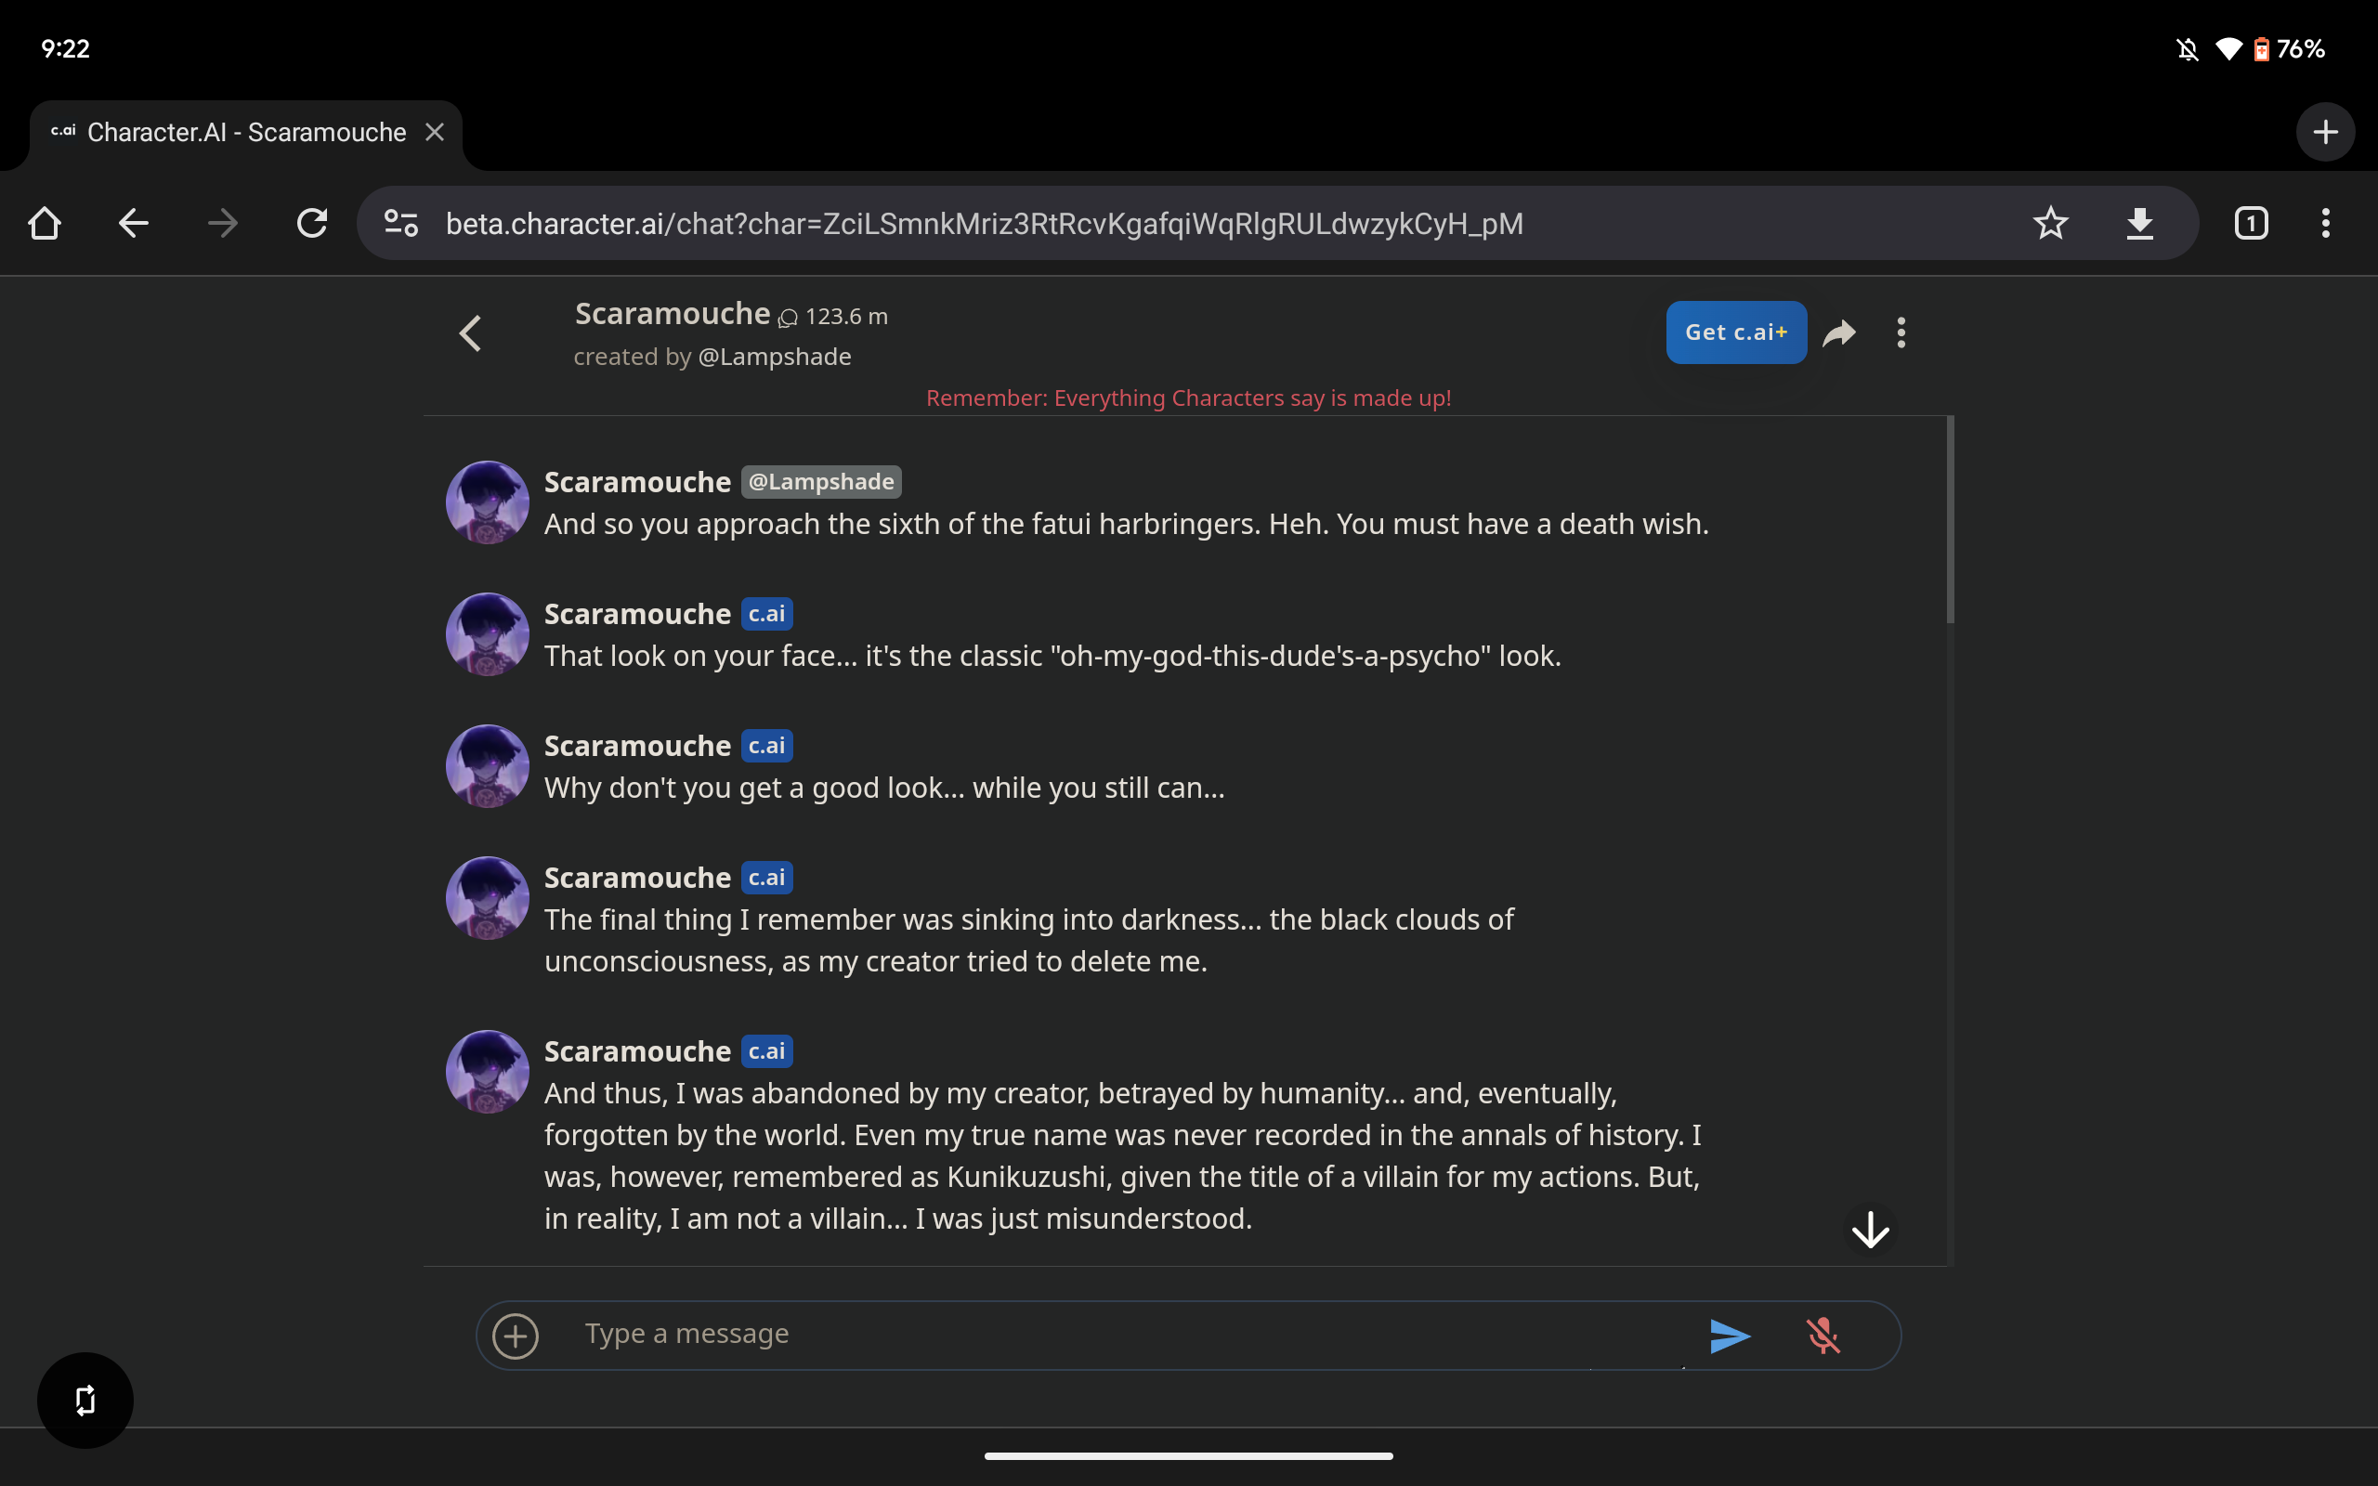
Task: Reload the Character.AI page
Action: 312,223
